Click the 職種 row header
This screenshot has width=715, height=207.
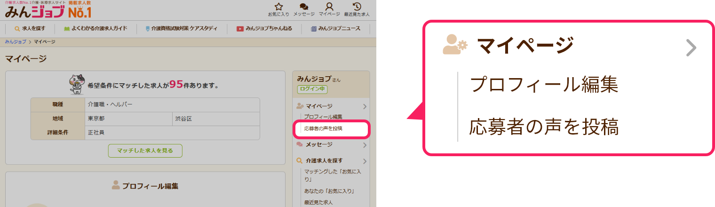[x=58, y=104]
